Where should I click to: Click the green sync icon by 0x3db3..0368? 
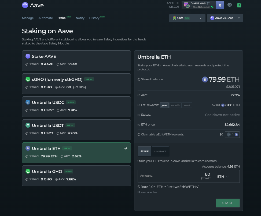(212, 7)
